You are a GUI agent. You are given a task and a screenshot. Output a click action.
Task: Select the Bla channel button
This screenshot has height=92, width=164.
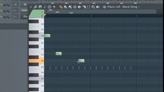tap(24, 17)
